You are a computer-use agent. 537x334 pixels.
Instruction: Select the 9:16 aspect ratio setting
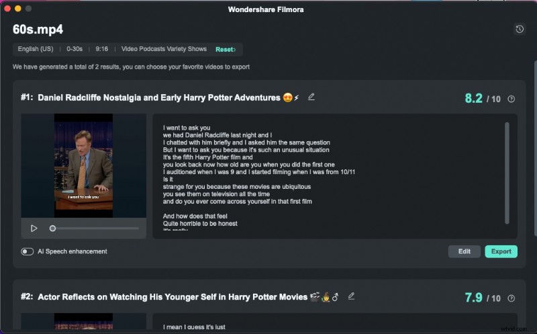click(x=102, y=49)
